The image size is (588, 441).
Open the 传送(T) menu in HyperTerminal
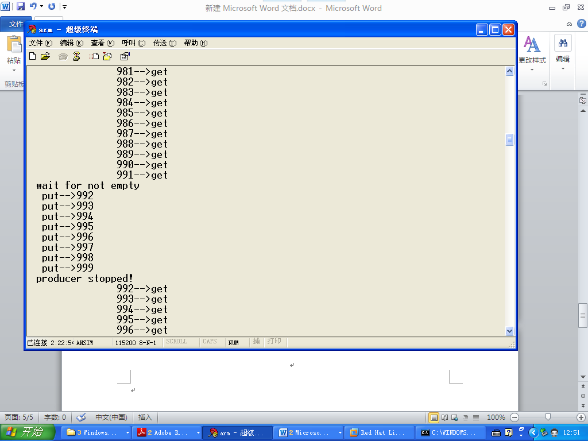pos(165,43)
